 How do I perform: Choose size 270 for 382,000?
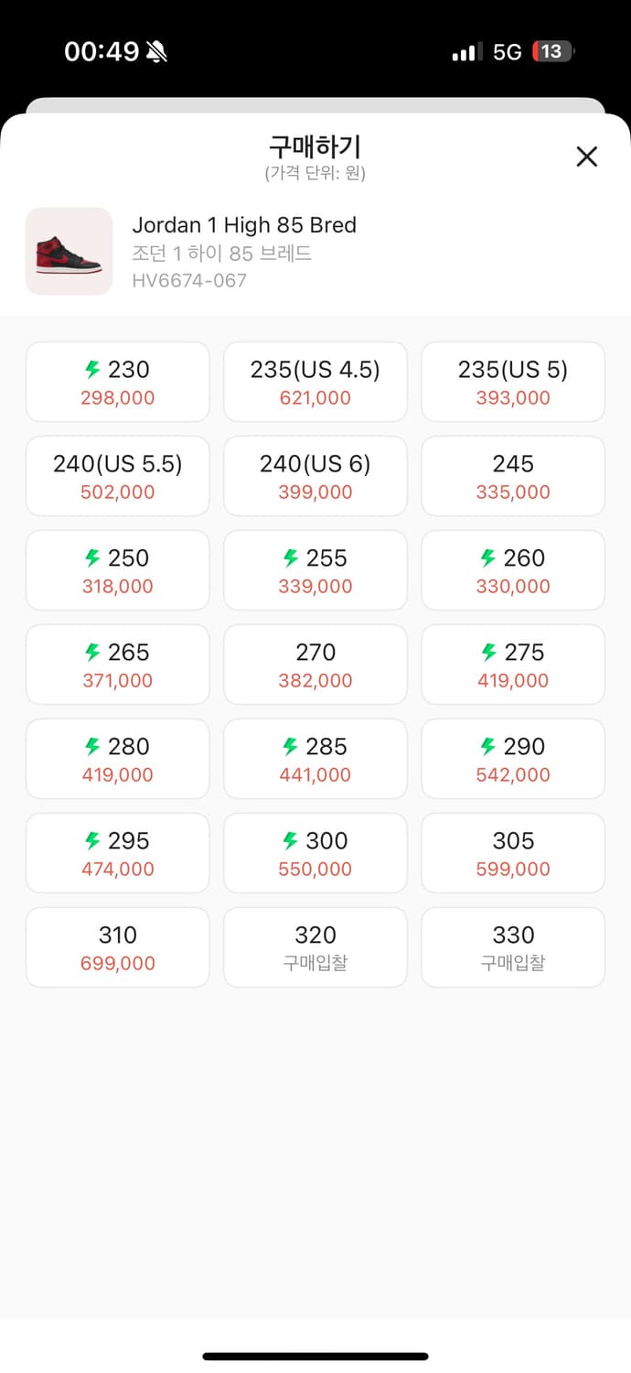[x=315, y=665]
